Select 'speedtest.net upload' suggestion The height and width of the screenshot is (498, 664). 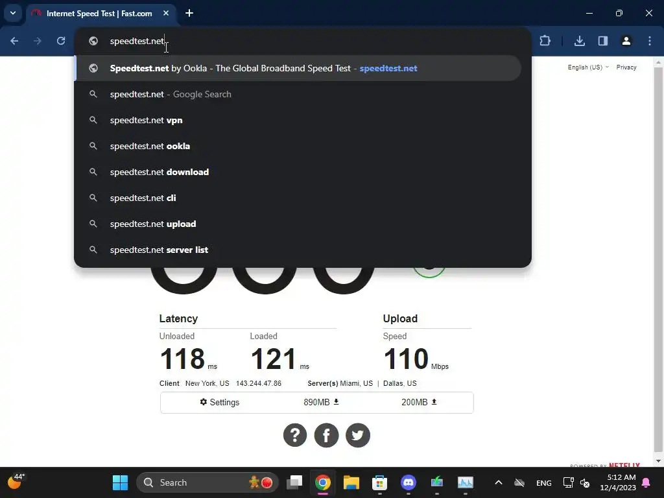pyautogui.click(x=298, y=224)
